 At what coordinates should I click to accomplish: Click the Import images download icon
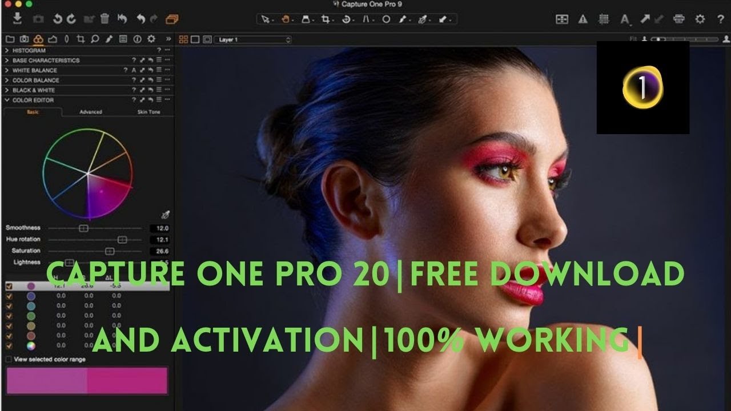pyautogui.click(x=18, y=19)
